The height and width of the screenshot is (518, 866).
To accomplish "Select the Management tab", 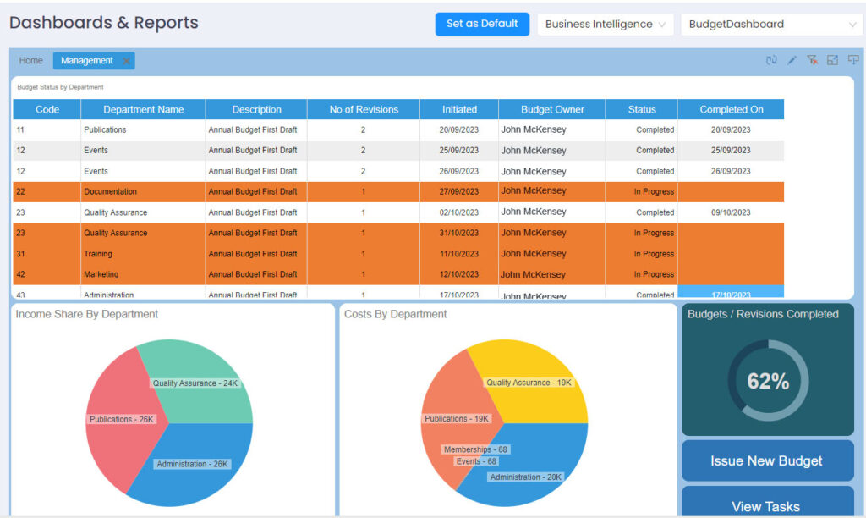I will pos(85,60).
